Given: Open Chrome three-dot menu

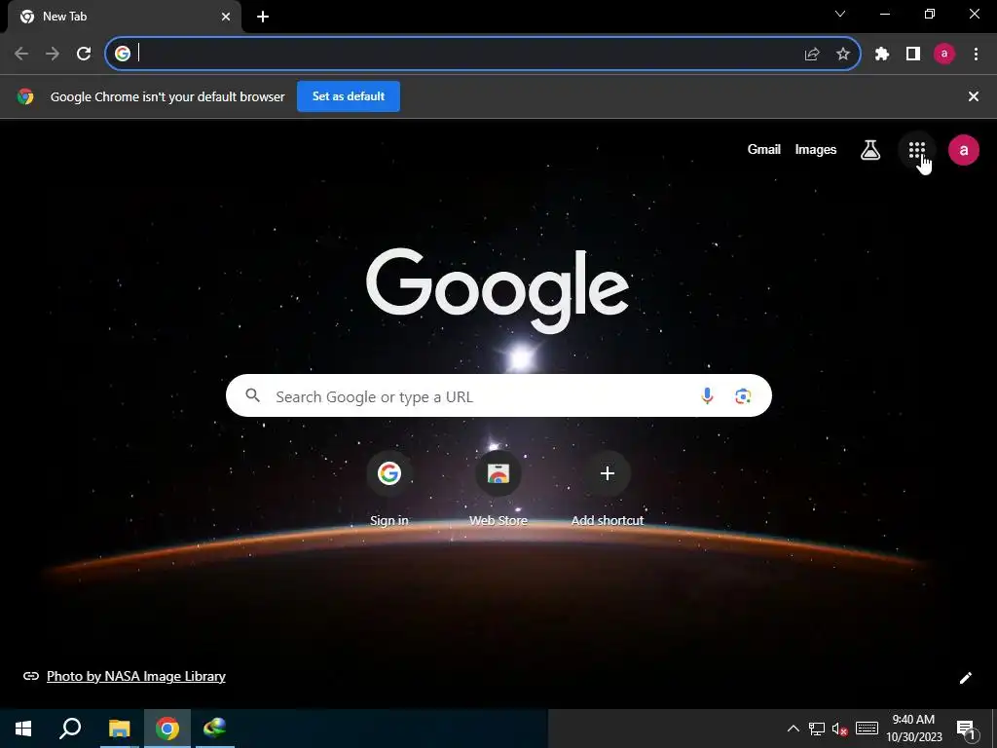Looking at the screenshot, I should [976, 55].
